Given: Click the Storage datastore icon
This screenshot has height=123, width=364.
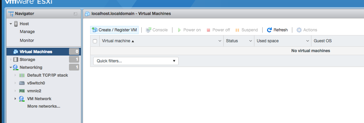Looking at the screenshot, I should coord(16,60).
